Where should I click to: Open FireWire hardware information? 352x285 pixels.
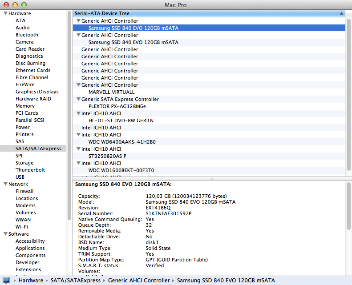(25, 84)
